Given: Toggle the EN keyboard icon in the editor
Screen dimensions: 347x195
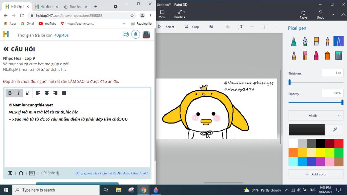Looking at the screenshot, I should 32,173.
